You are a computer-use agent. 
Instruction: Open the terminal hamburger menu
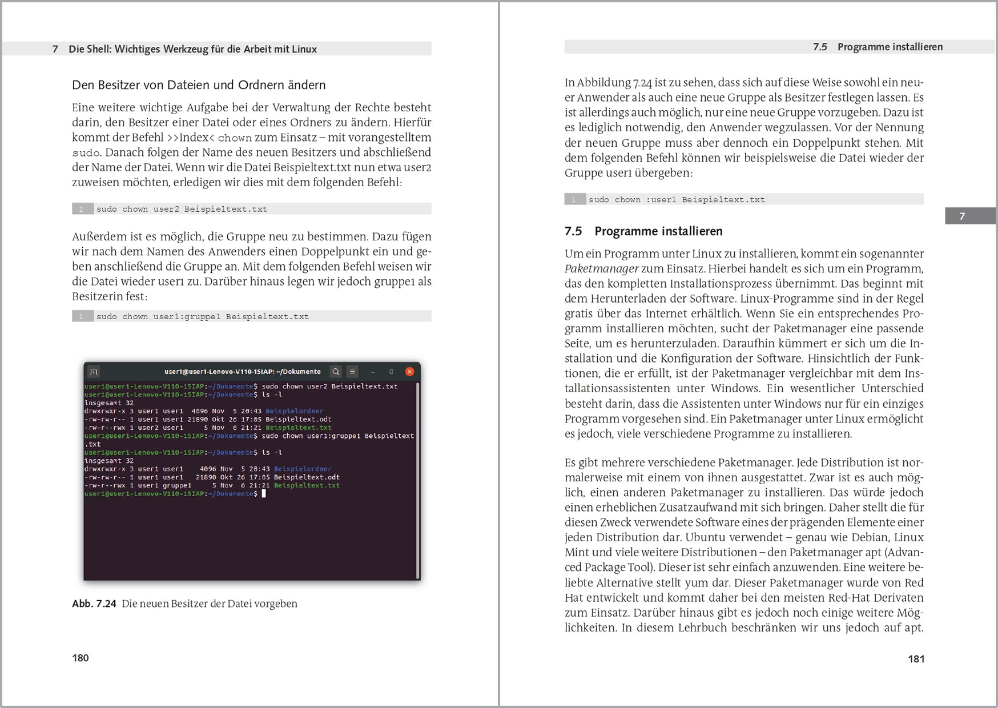coord(352,372)
